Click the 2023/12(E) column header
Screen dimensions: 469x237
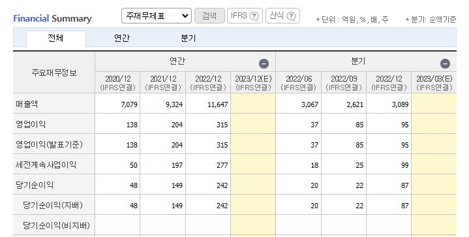[x=253, y=82]
